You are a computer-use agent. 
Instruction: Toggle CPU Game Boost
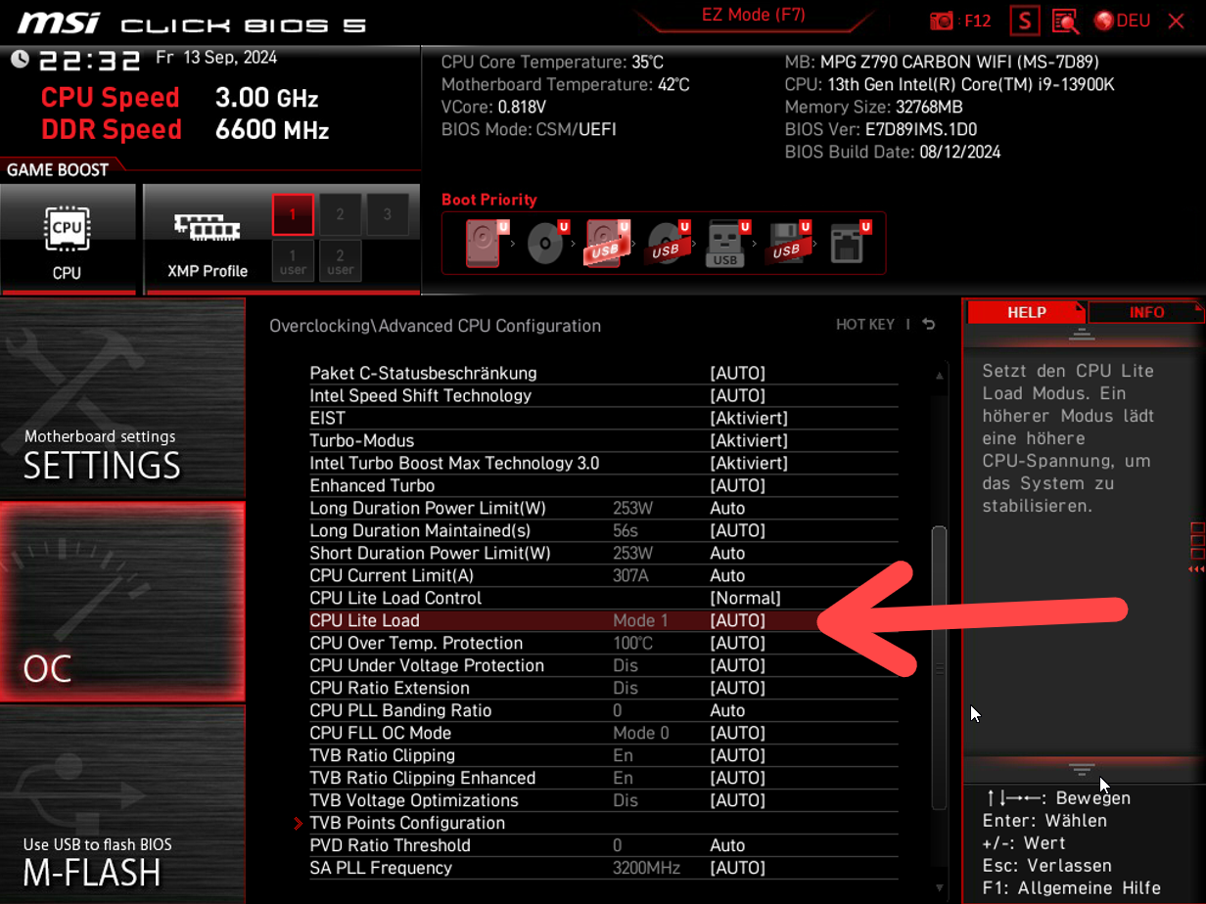68,240
